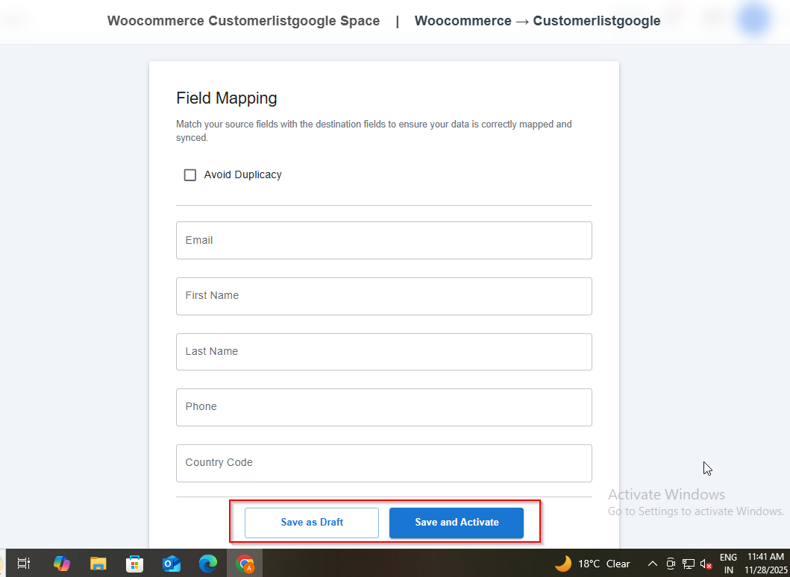Open Task View from the taskbar
The width and height of the screenshot is (790, 577).
pyautogui.click(x=24, y=564)
